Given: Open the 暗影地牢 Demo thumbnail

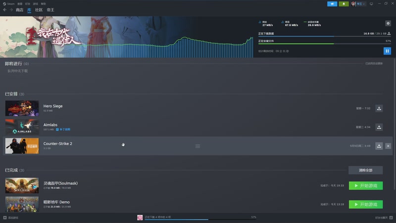Looking at the screenshot, I should 22,204.
